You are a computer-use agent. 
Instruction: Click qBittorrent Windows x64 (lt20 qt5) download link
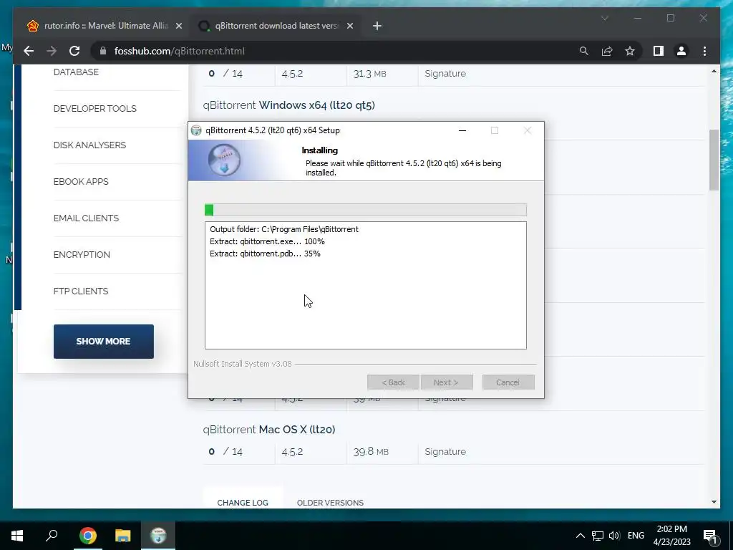[x=289, y=105]
